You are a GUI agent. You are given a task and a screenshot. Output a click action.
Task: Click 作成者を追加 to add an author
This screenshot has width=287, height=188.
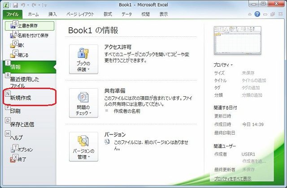254,161
